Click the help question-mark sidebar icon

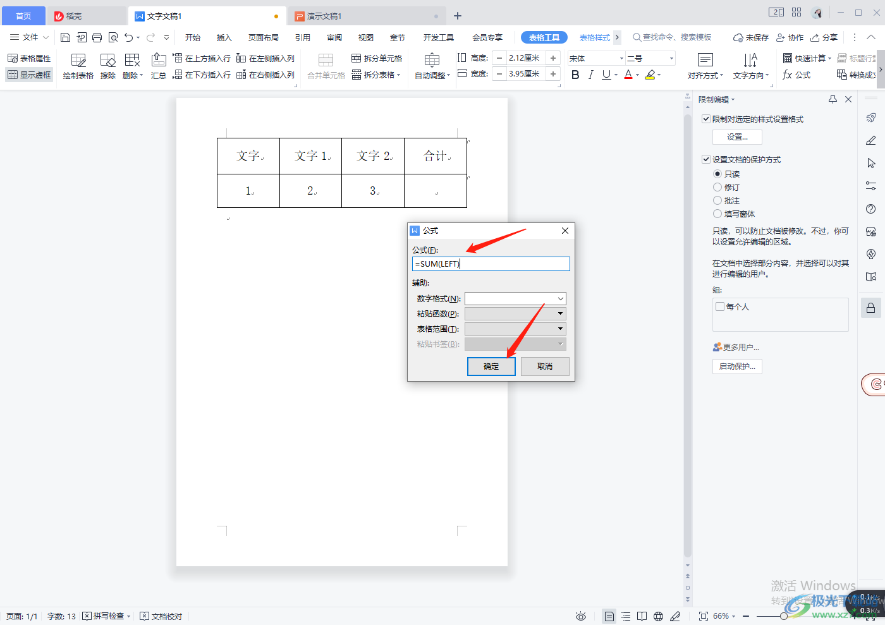[871, 209]
